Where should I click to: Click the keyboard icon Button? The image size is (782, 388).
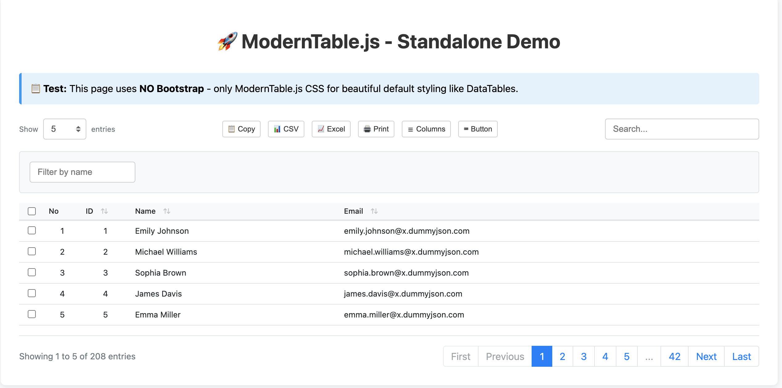point(478,129)
